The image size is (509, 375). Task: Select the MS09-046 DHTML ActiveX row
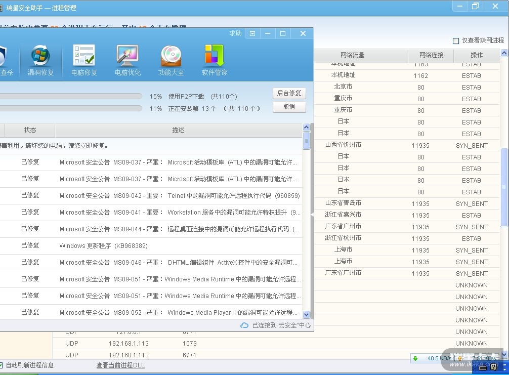pos(151,262)
